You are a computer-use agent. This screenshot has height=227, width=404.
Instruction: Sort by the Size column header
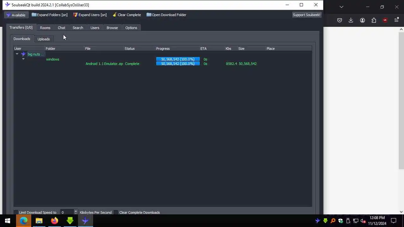(252, 49)
